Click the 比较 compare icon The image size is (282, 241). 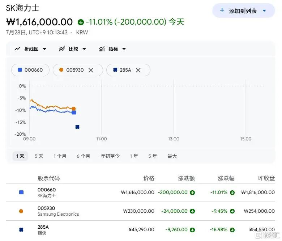[62, 49]
